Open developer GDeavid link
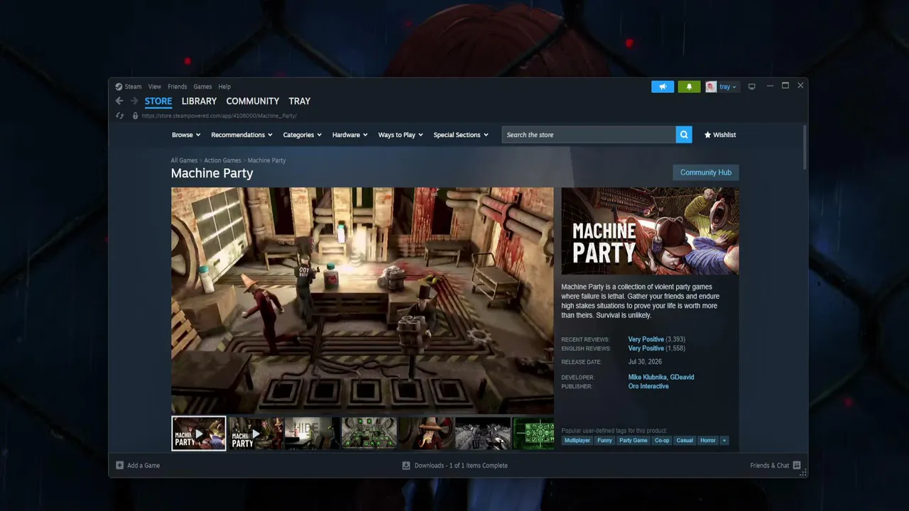This screenshot has width=909, height=511. point(682,377)
